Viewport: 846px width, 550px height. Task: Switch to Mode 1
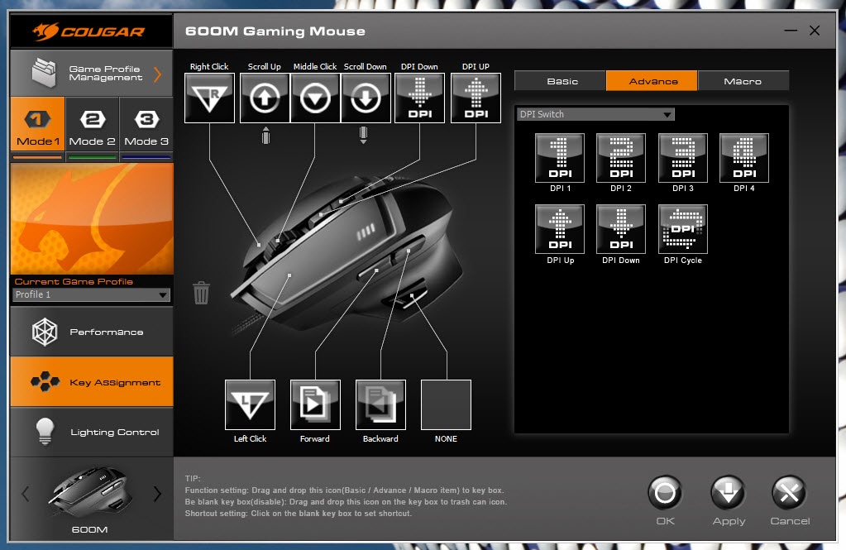click(38, 124)
